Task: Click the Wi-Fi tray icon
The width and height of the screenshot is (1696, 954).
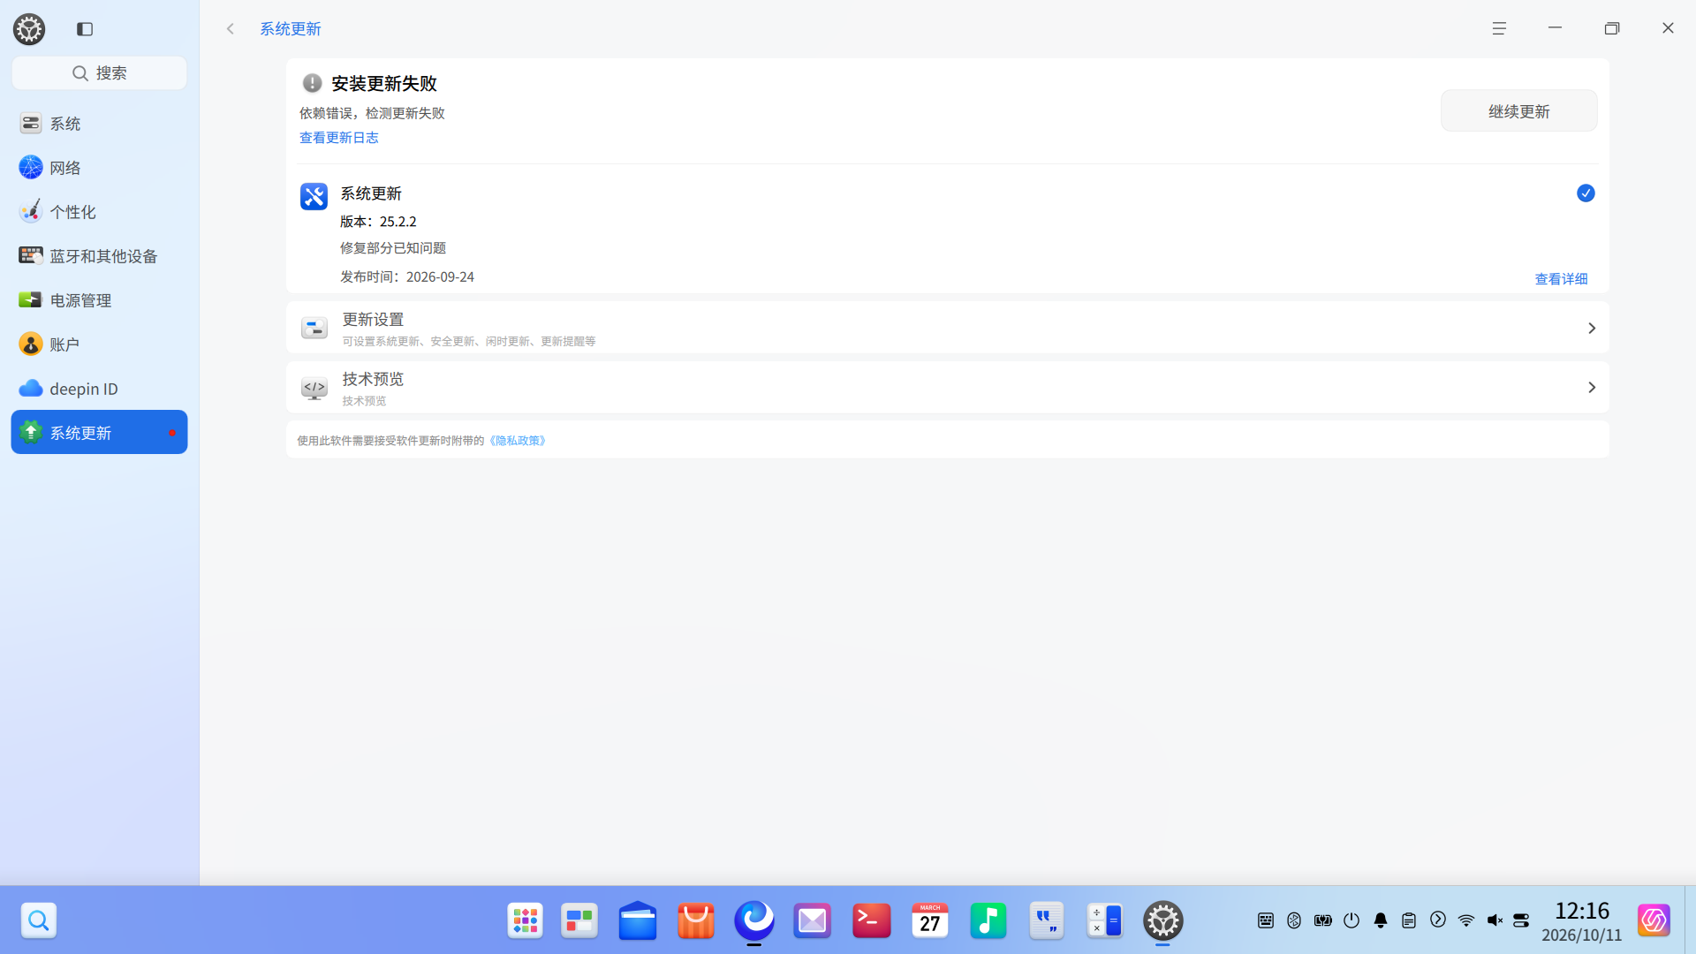Action: (x=1466, y=920)
